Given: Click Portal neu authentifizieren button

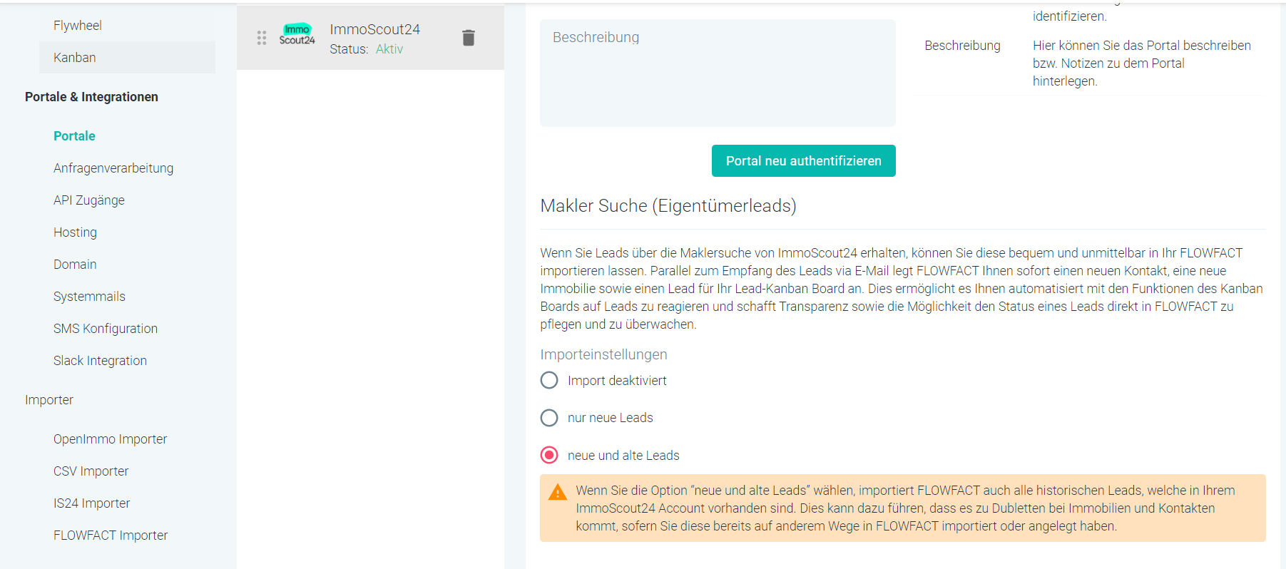Looking at the screenshot, I should tap(803, 161).
